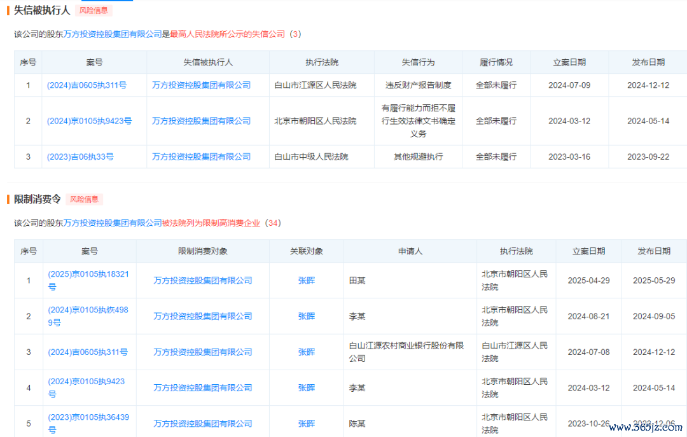
Task: Open case (2024)京0105执9423号 in the 限制消费令 table
Action: [x=87, y=388]
